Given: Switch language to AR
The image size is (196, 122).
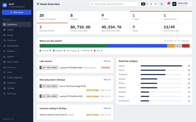Looking at the screenshot, I should coord(156,4).
